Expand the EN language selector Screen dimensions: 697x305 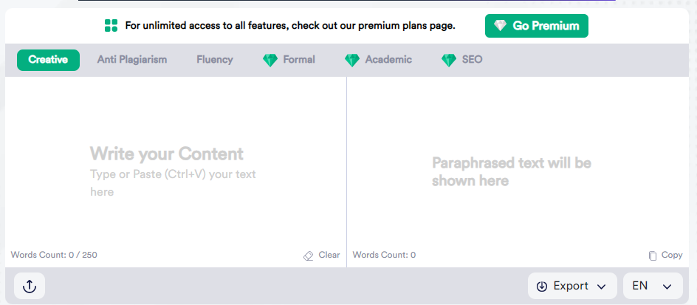tap(653, 286)
